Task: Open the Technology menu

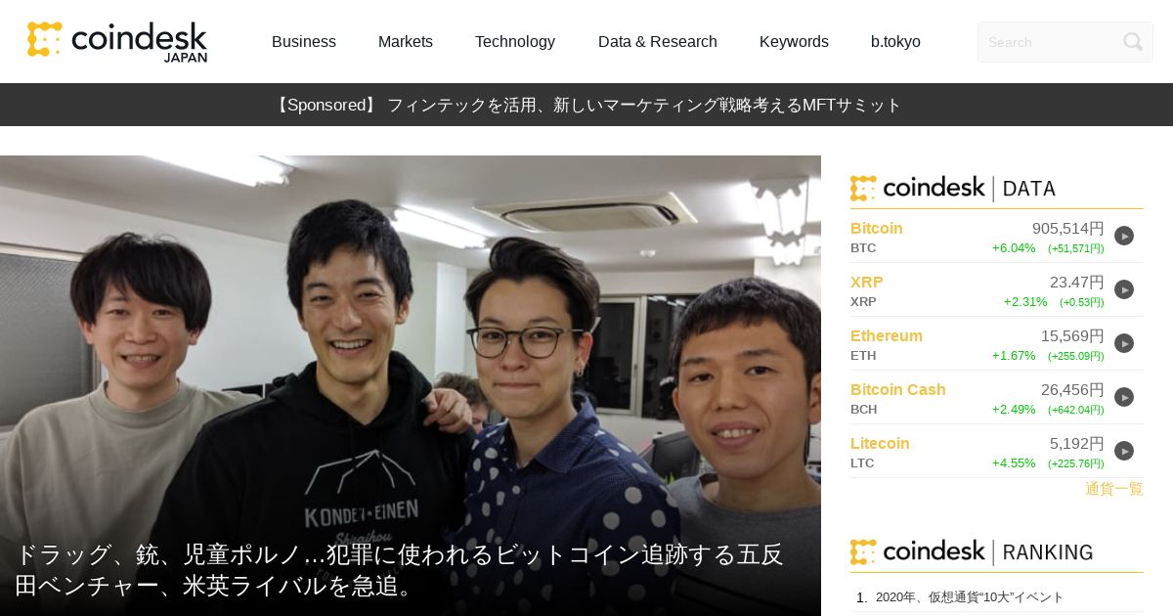Action: 515,42
